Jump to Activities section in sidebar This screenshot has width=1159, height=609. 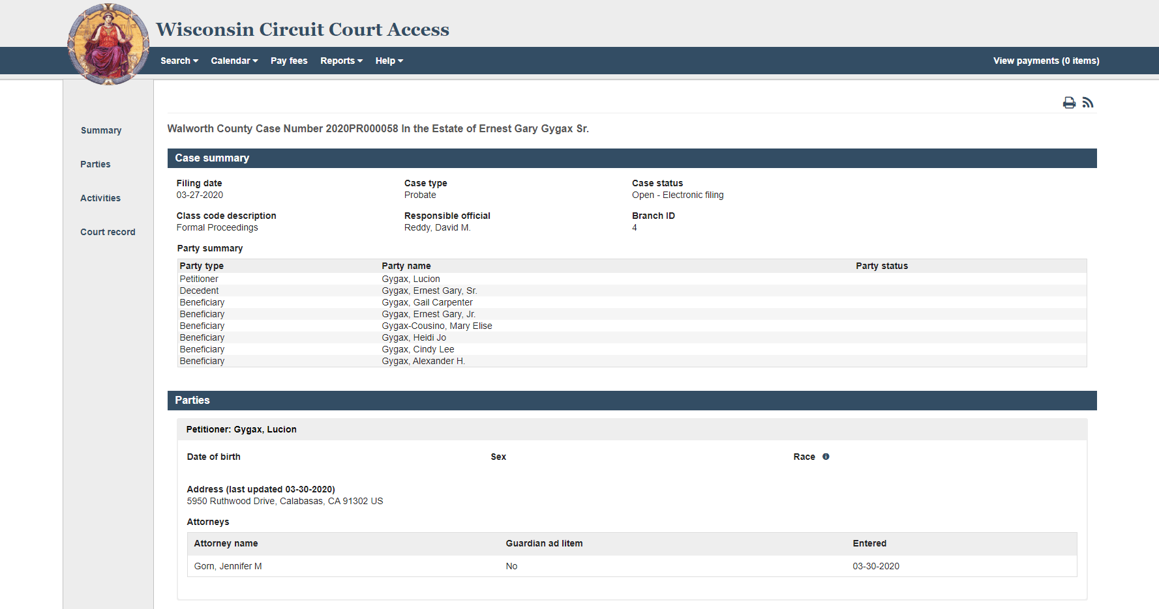click(x=100, y=198)
